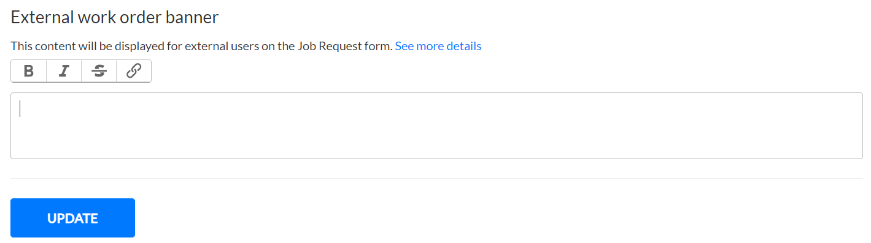
Task: Click the External work order banner heading
Action: pos(115,17)
